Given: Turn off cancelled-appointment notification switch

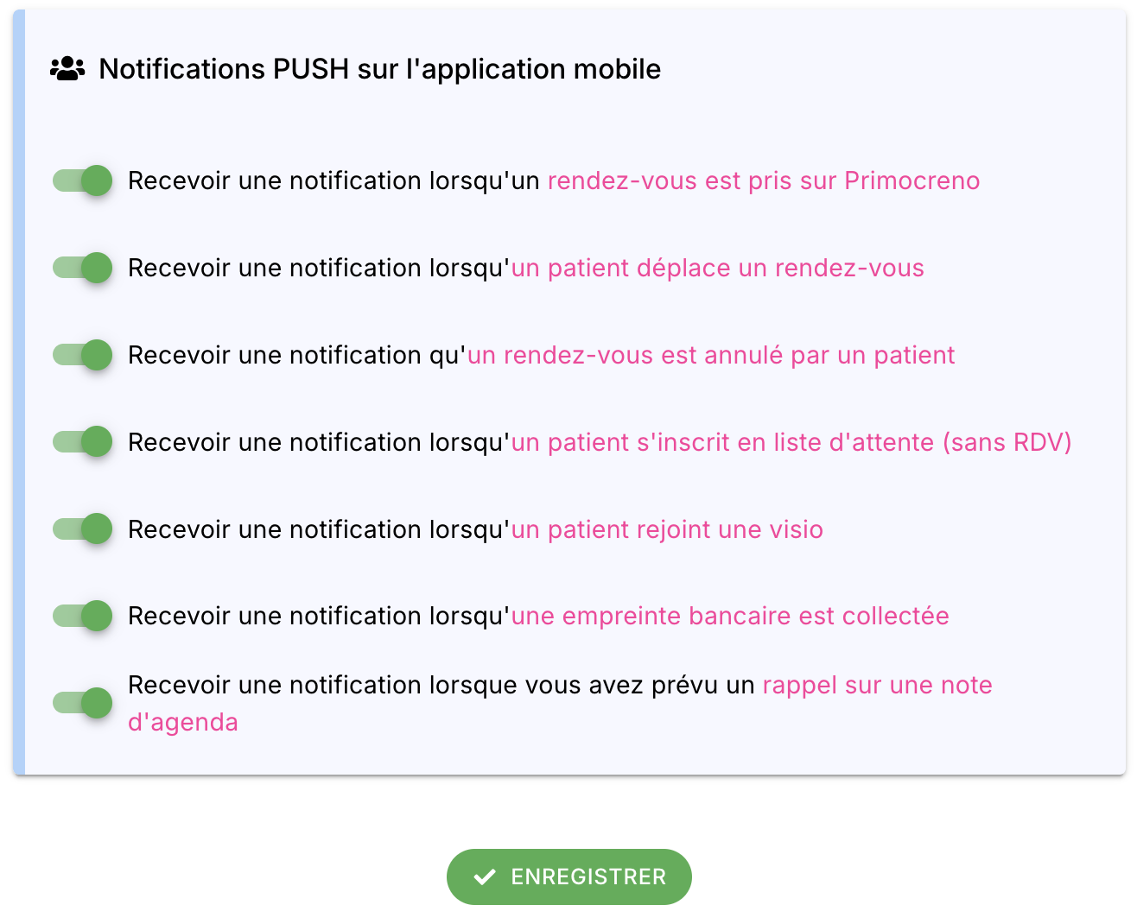Looking at the screenshot, I should pos(83,355).
